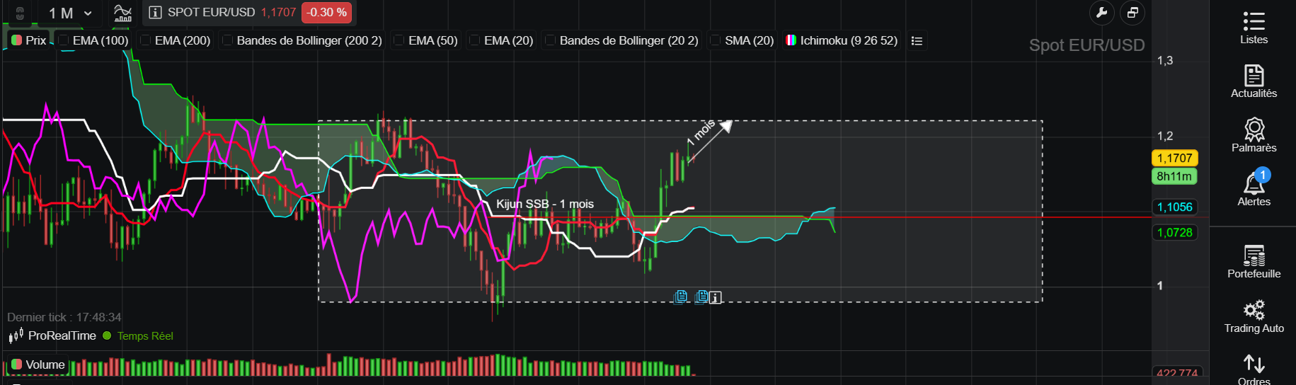Open the Listes panel
1296x385 pixels.
[1254, 28]
